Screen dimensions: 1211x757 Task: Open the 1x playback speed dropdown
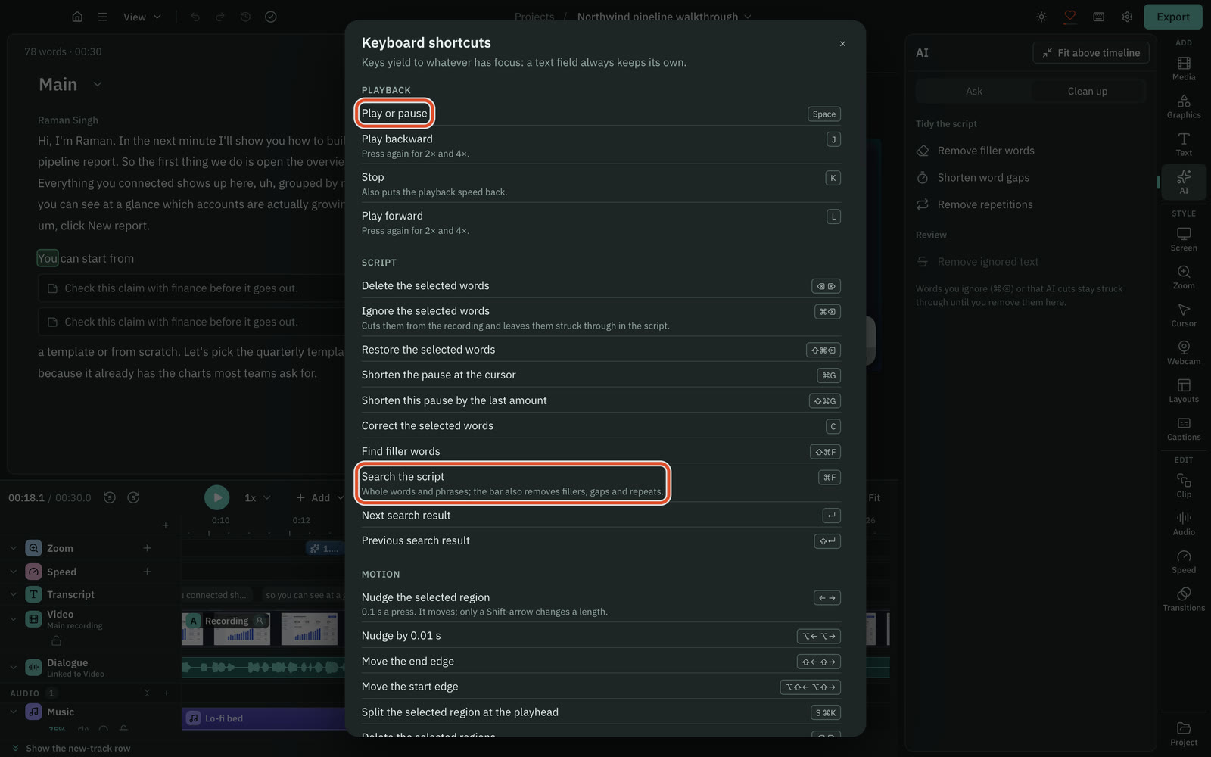coord(257,497)
